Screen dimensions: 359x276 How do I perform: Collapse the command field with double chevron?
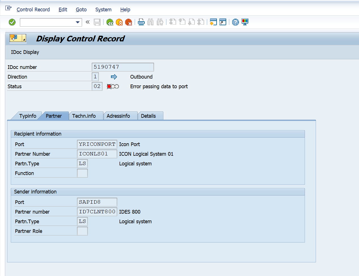tap(88, 22)
